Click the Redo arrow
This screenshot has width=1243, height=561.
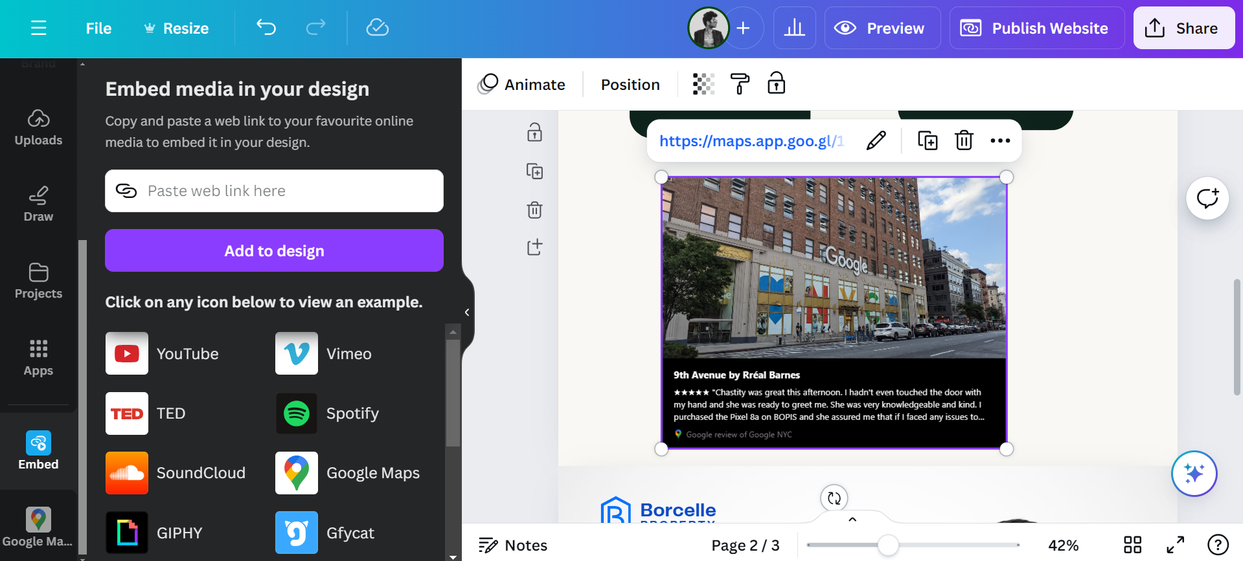(x=315, y=28)
